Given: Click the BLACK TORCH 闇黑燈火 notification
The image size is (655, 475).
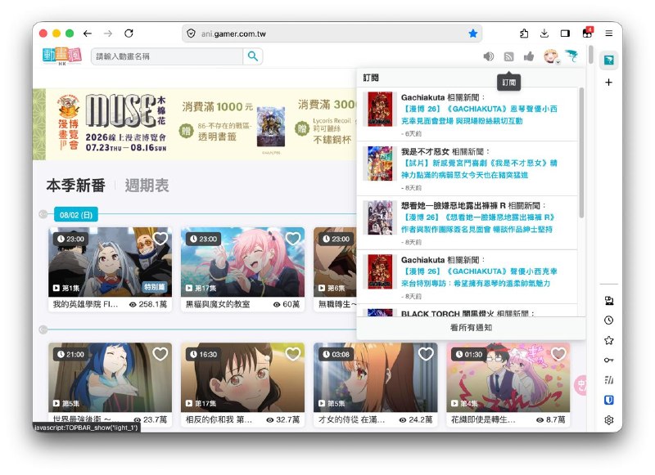Looking at the screenshot, I should coord(467,311).
